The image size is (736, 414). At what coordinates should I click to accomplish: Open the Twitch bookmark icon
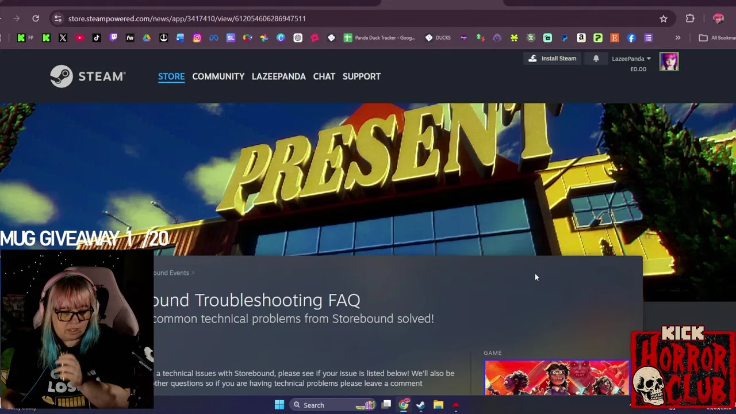[x=113, y=38]
